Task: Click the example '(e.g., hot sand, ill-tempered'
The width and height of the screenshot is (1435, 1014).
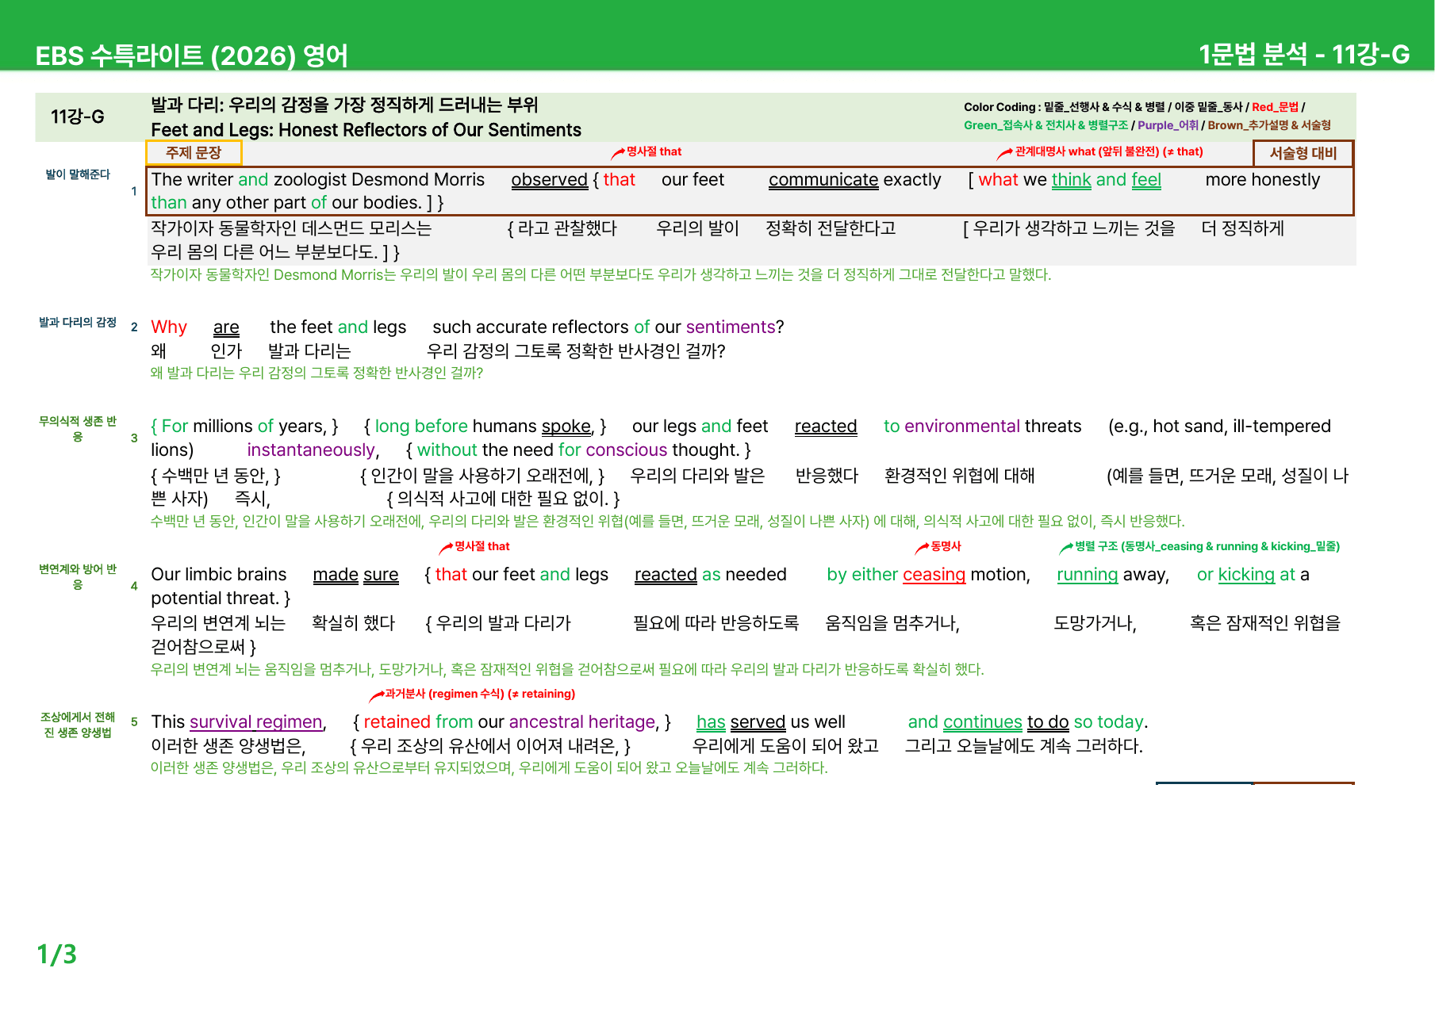Action: (1219, 427)
